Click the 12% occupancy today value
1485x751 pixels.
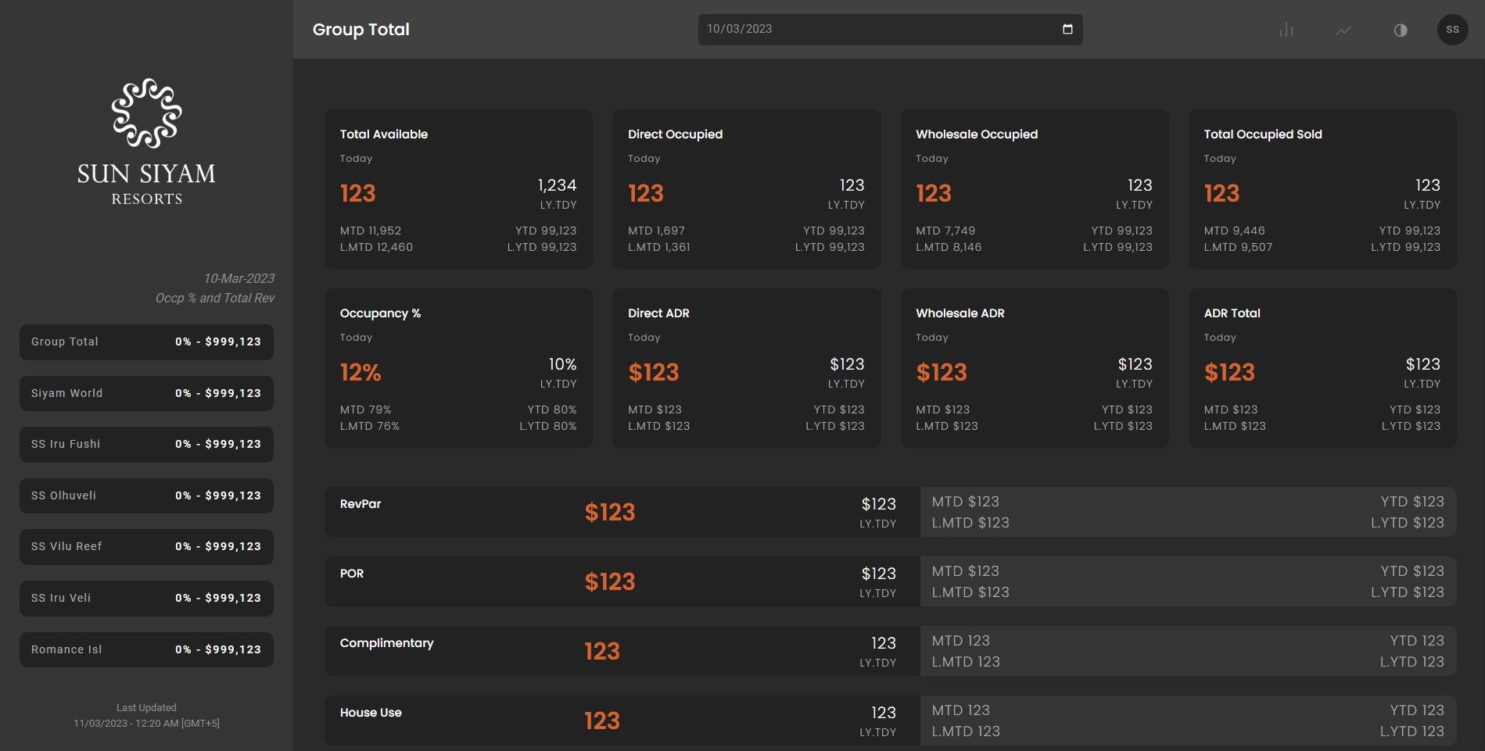tap(360, 373)
